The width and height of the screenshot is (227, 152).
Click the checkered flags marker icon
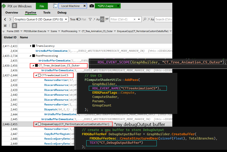coord(107,19)
